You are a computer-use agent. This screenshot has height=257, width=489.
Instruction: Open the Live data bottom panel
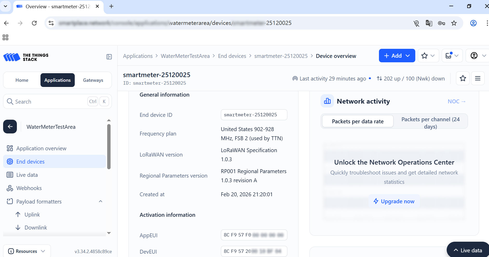pos(468,250)
